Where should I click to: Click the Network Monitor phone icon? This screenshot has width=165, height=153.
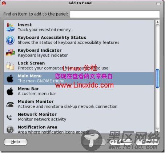pyautogui.click(x=9, y=118)
